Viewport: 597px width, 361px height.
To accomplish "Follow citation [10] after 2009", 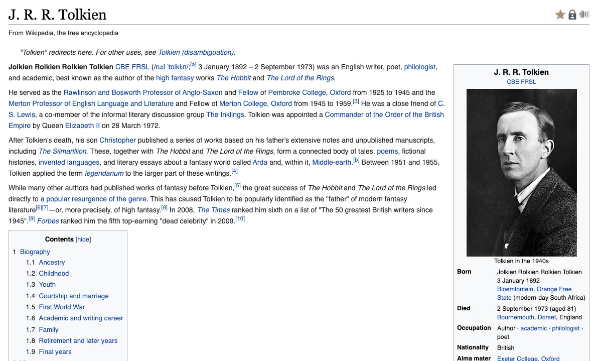I will tap(240, 219).
